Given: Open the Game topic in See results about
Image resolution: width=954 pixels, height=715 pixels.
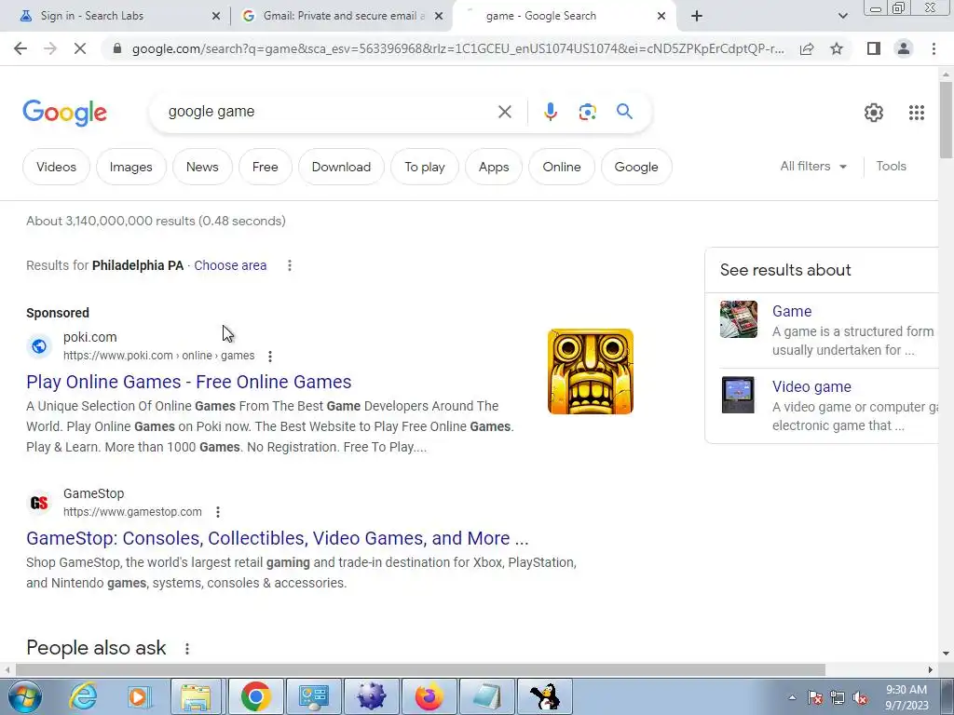Looking at the screenshot, I should coord(792,311).
